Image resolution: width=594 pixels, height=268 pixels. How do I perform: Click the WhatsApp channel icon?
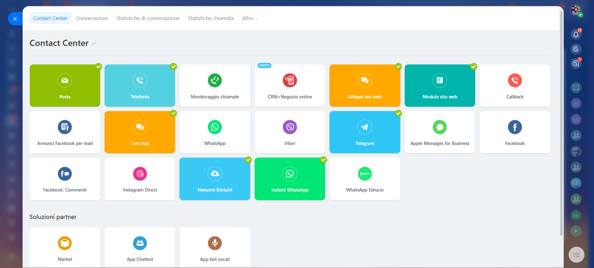215,127
